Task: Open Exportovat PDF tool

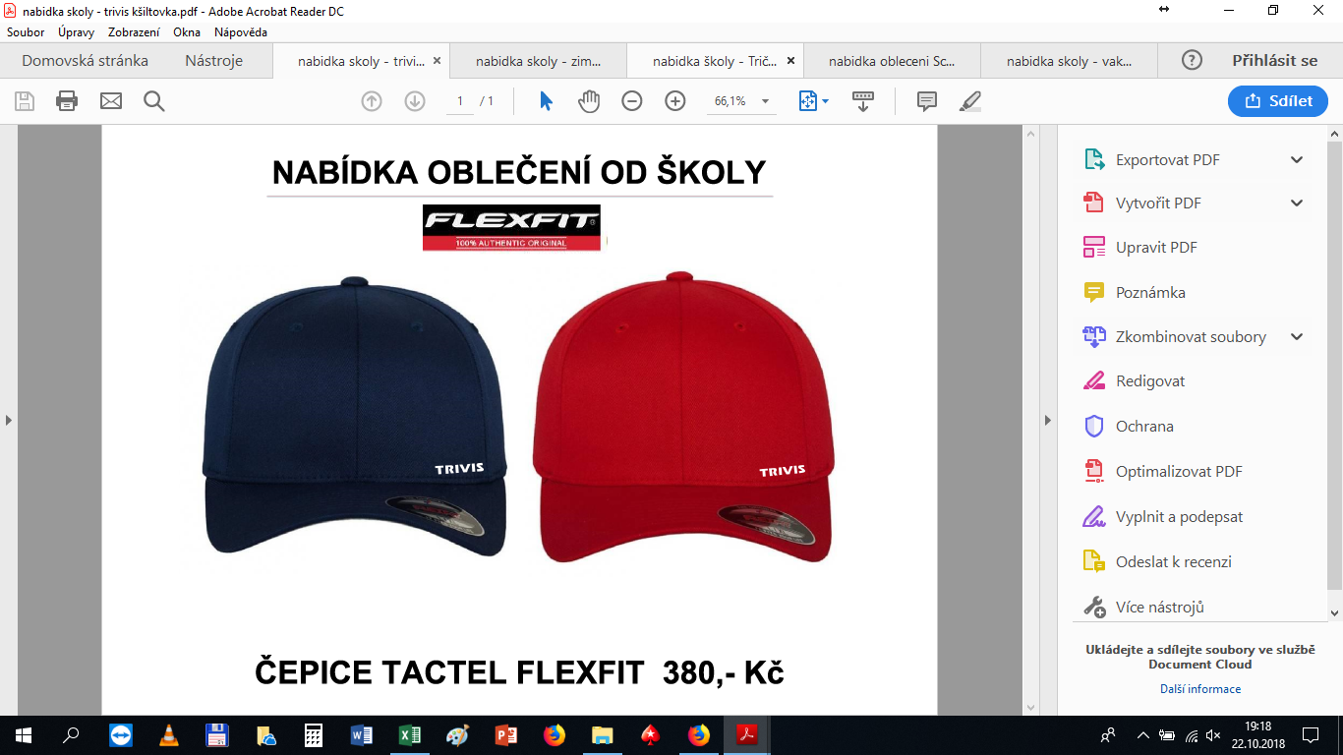Action: pyautogui.click(x=1167, y=160)
